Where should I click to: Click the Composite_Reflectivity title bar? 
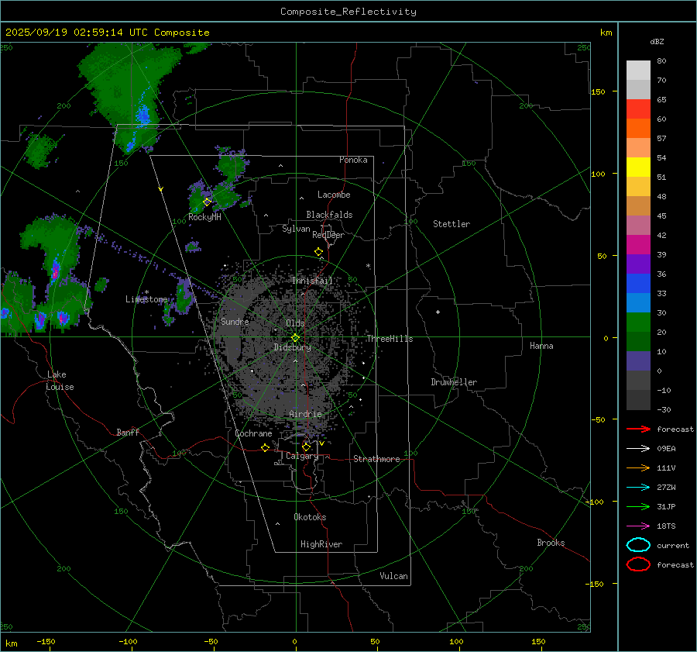pyautogui.click(x=348, y=12)
